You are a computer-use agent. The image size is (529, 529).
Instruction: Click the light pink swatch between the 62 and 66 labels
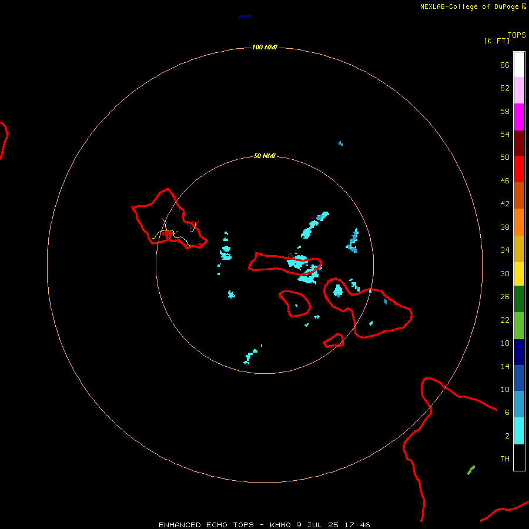519,91
